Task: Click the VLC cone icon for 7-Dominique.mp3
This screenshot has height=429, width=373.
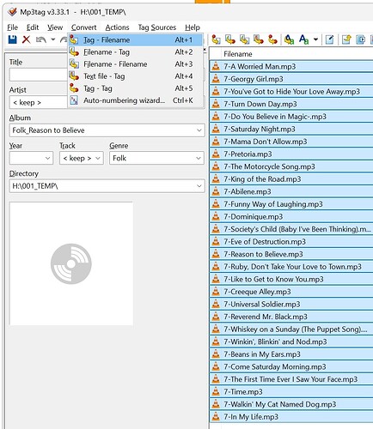Action: (216, 216)
